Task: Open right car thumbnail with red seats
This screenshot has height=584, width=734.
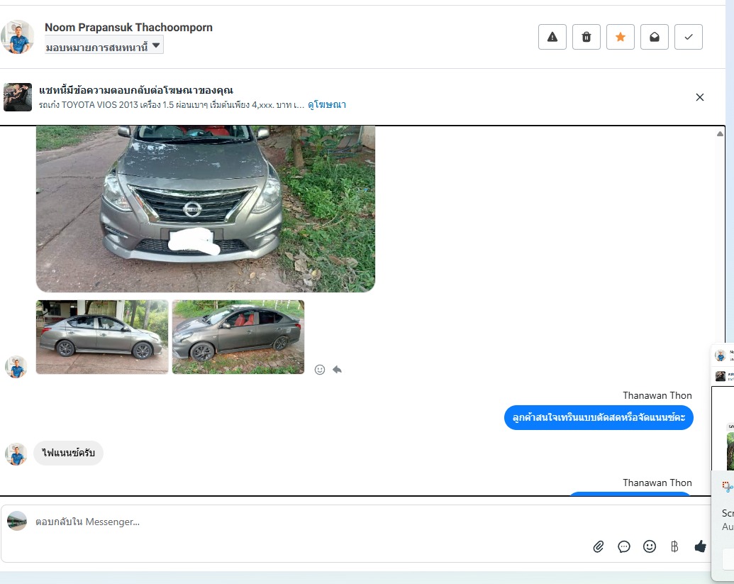Action: pos(238,337)
